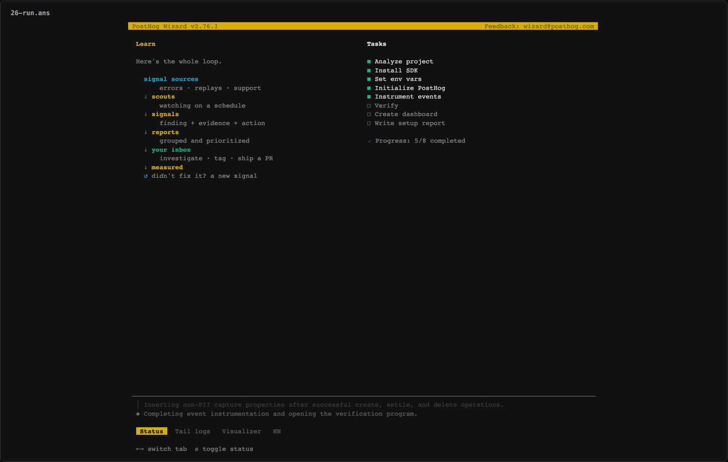Screen dimensions: 728x462
Task: Click the Instrument events task checkbox
Action: [x=369, y=97]
